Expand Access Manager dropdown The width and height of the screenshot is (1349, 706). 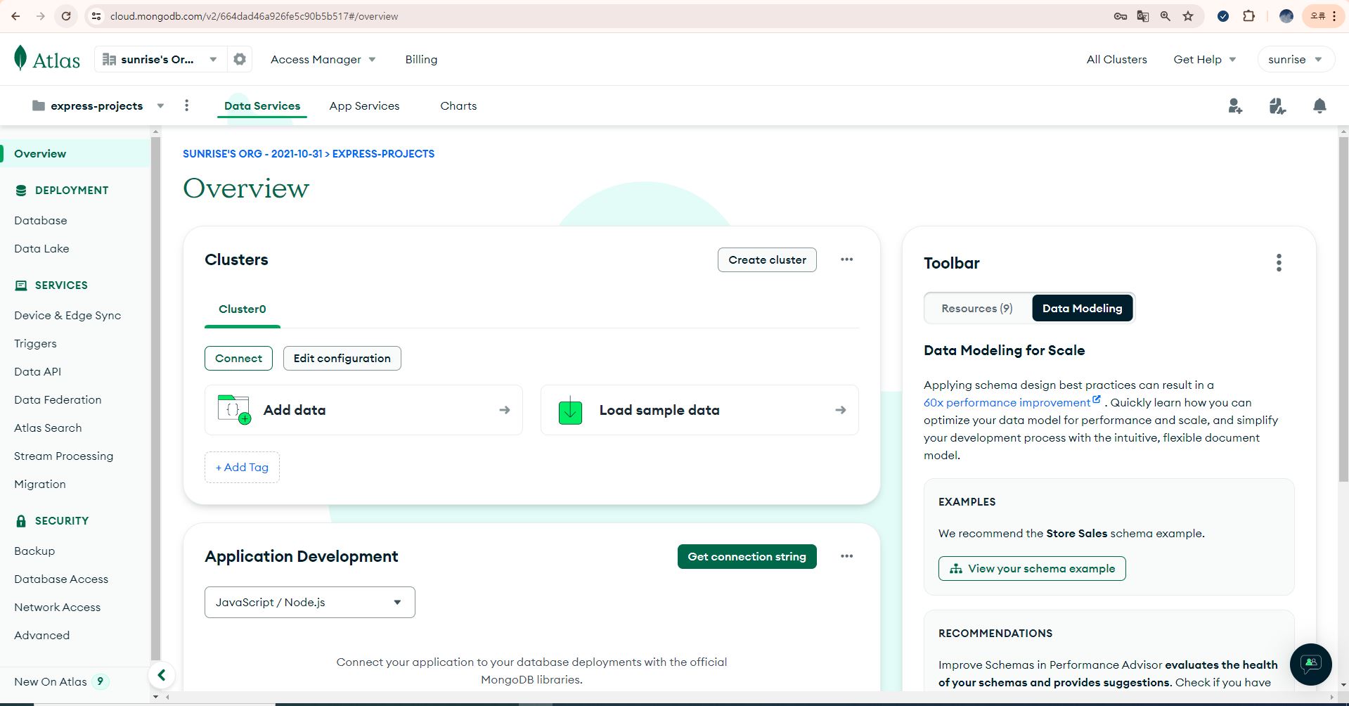click(323, 60)
